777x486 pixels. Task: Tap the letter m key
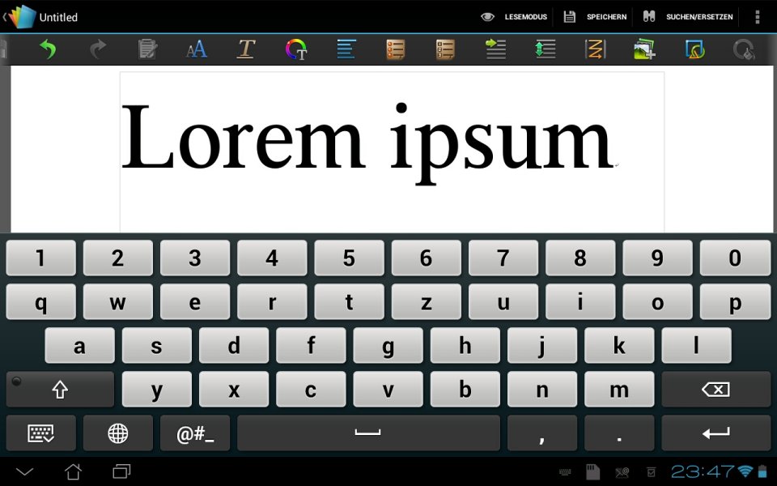coord(619,390)
